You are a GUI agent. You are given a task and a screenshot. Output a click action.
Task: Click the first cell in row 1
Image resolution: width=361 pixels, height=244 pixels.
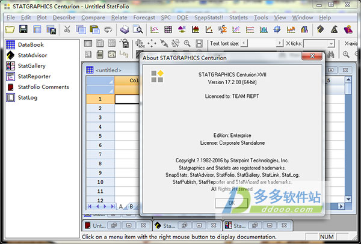[x=128, y=99]
